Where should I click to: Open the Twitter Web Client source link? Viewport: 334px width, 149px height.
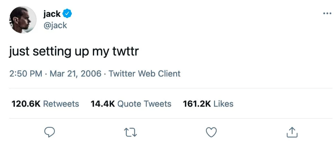(144, 73)
